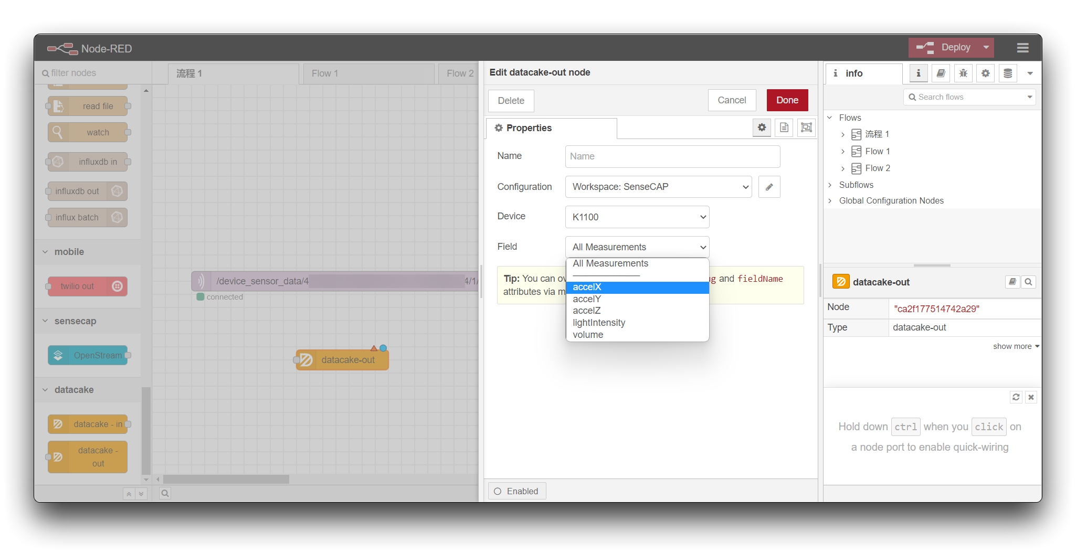Open the Device K1100 dropdown

point(637,217)
